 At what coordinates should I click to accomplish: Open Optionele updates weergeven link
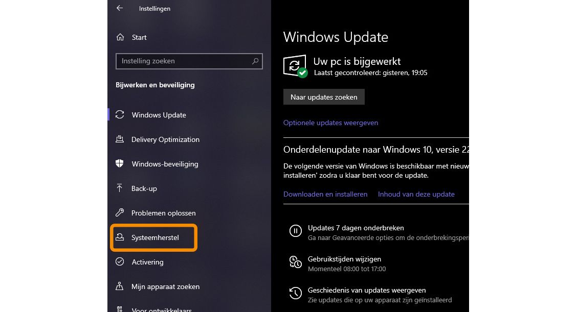click(x=330, y=123)
